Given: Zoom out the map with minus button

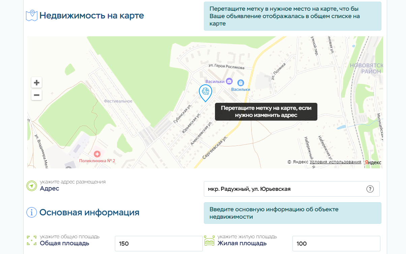Looking at the screenshot, I should pyautogui.click(x=37, y=95).
